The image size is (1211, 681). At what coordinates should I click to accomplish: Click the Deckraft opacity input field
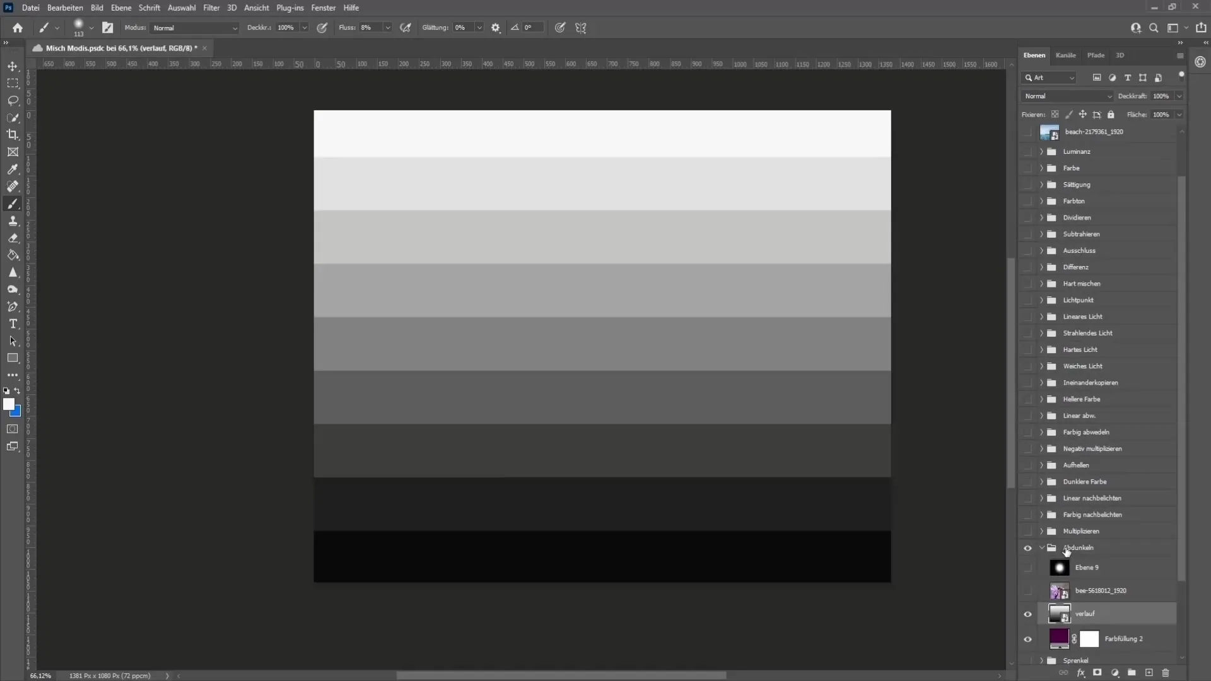click(x=1161, y=95)
